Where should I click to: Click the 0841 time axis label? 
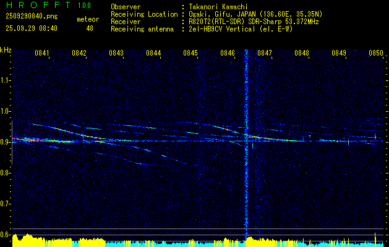tap(42, 53)
